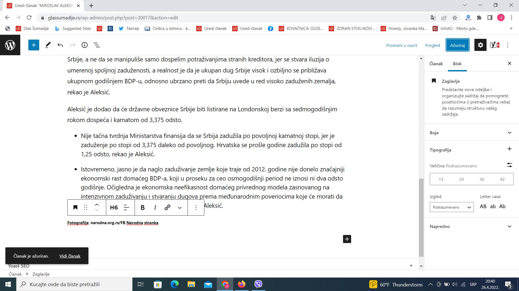The width and height of the screenshot is (519, 291).
Task: Undo the last edit
Action: tap(60, 45)
